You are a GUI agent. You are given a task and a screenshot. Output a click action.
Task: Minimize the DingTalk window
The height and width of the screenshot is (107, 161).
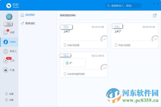149,4
